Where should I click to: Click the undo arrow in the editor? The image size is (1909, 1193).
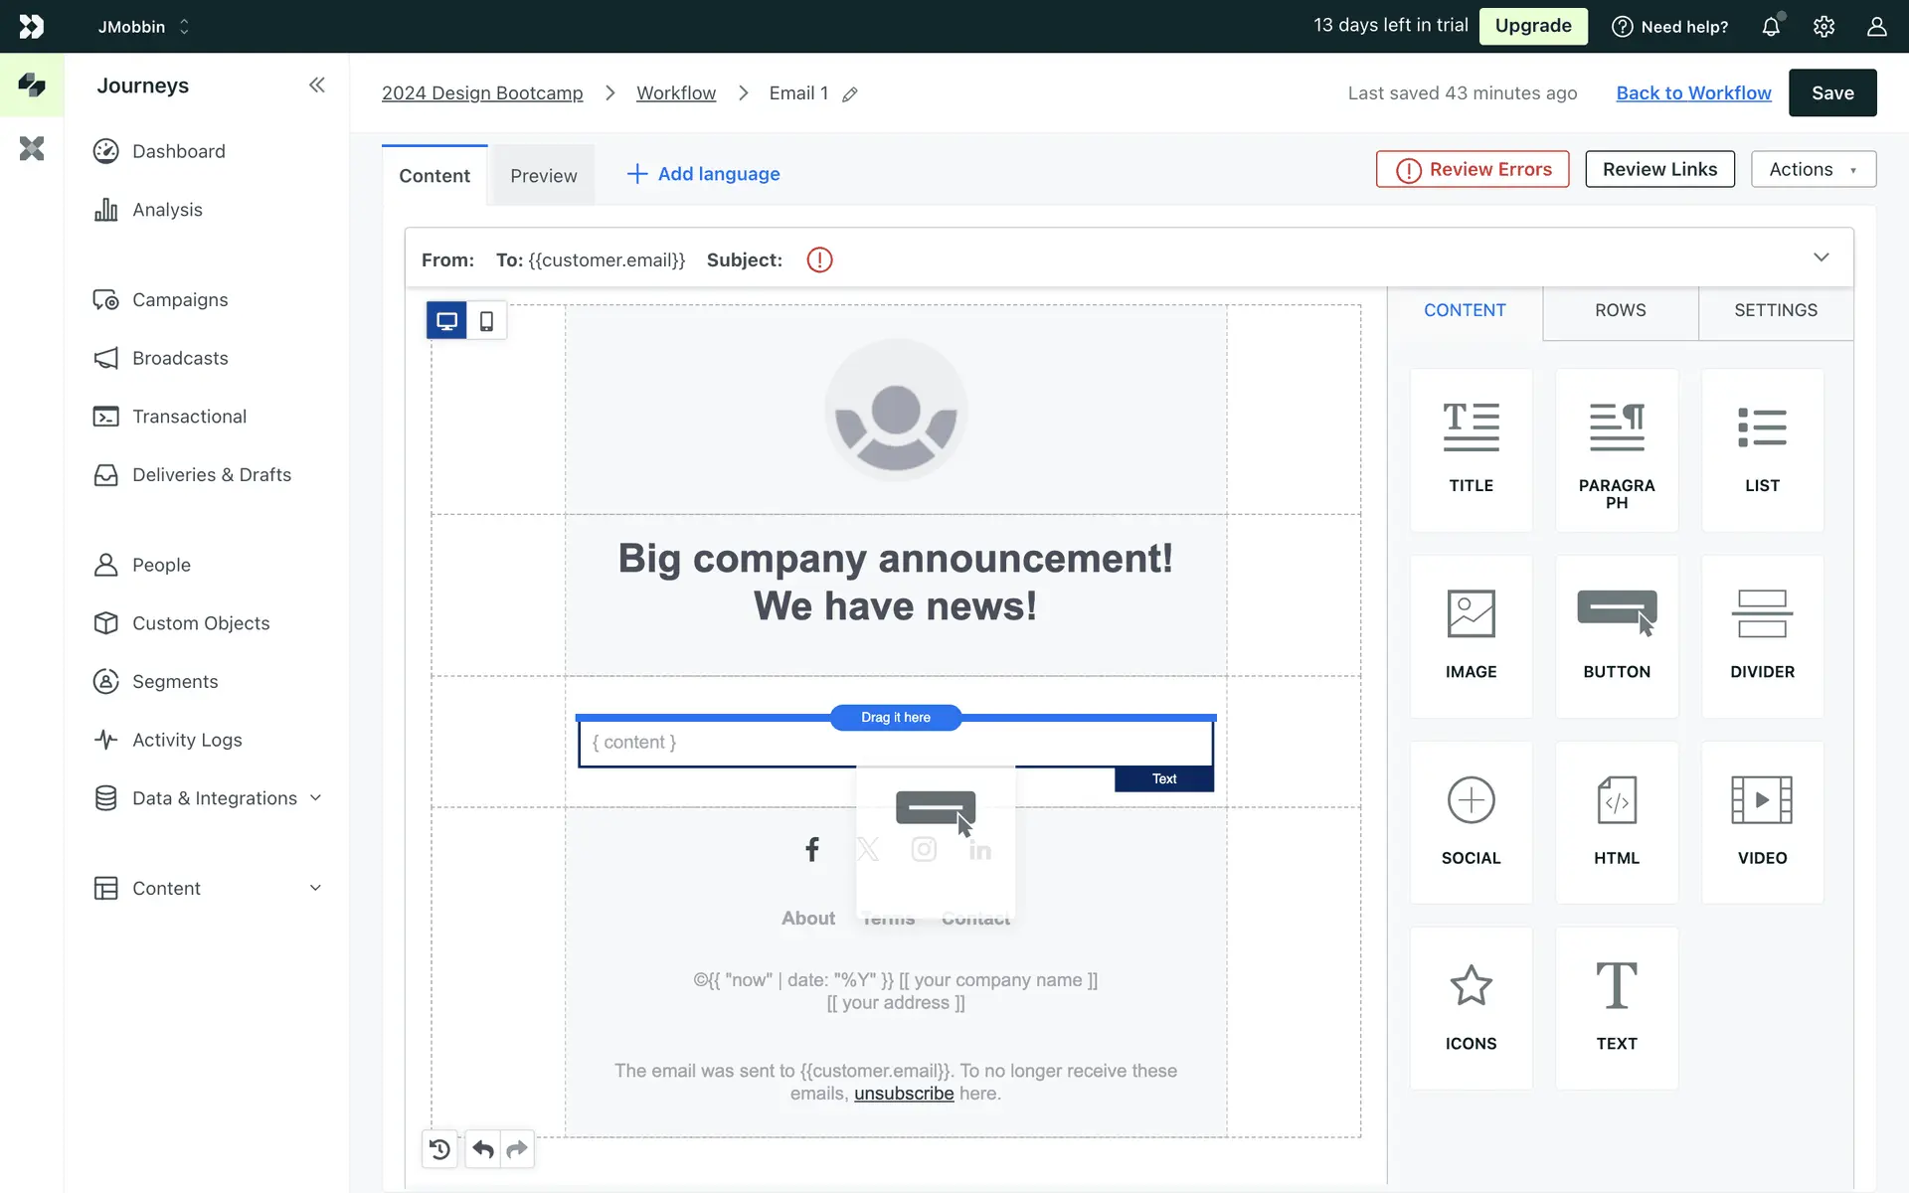(483, 1150)
